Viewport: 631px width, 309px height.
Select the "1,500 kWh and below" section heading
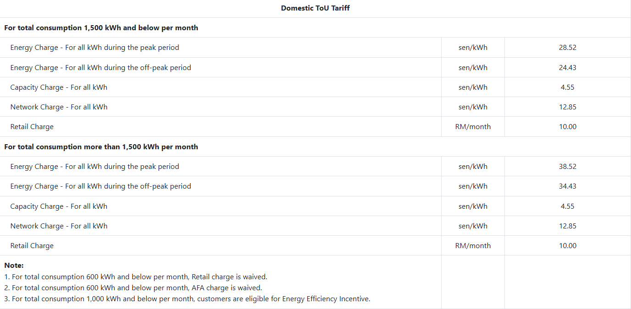point(101,27)
